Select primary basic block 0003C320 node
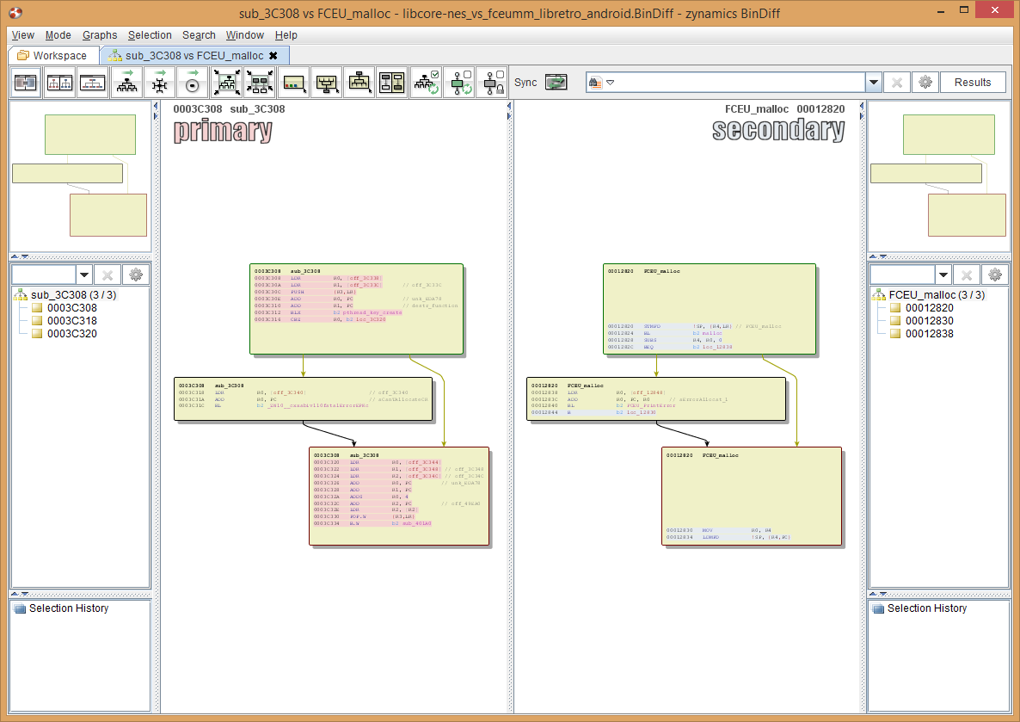 pos(399,496)
